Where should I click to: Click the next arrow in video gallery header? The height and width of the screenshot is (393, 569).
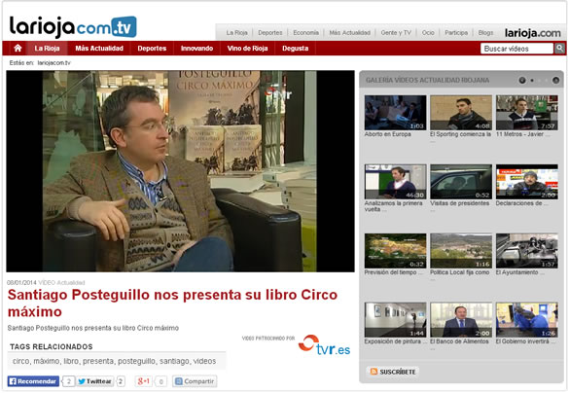coord(555,80)
